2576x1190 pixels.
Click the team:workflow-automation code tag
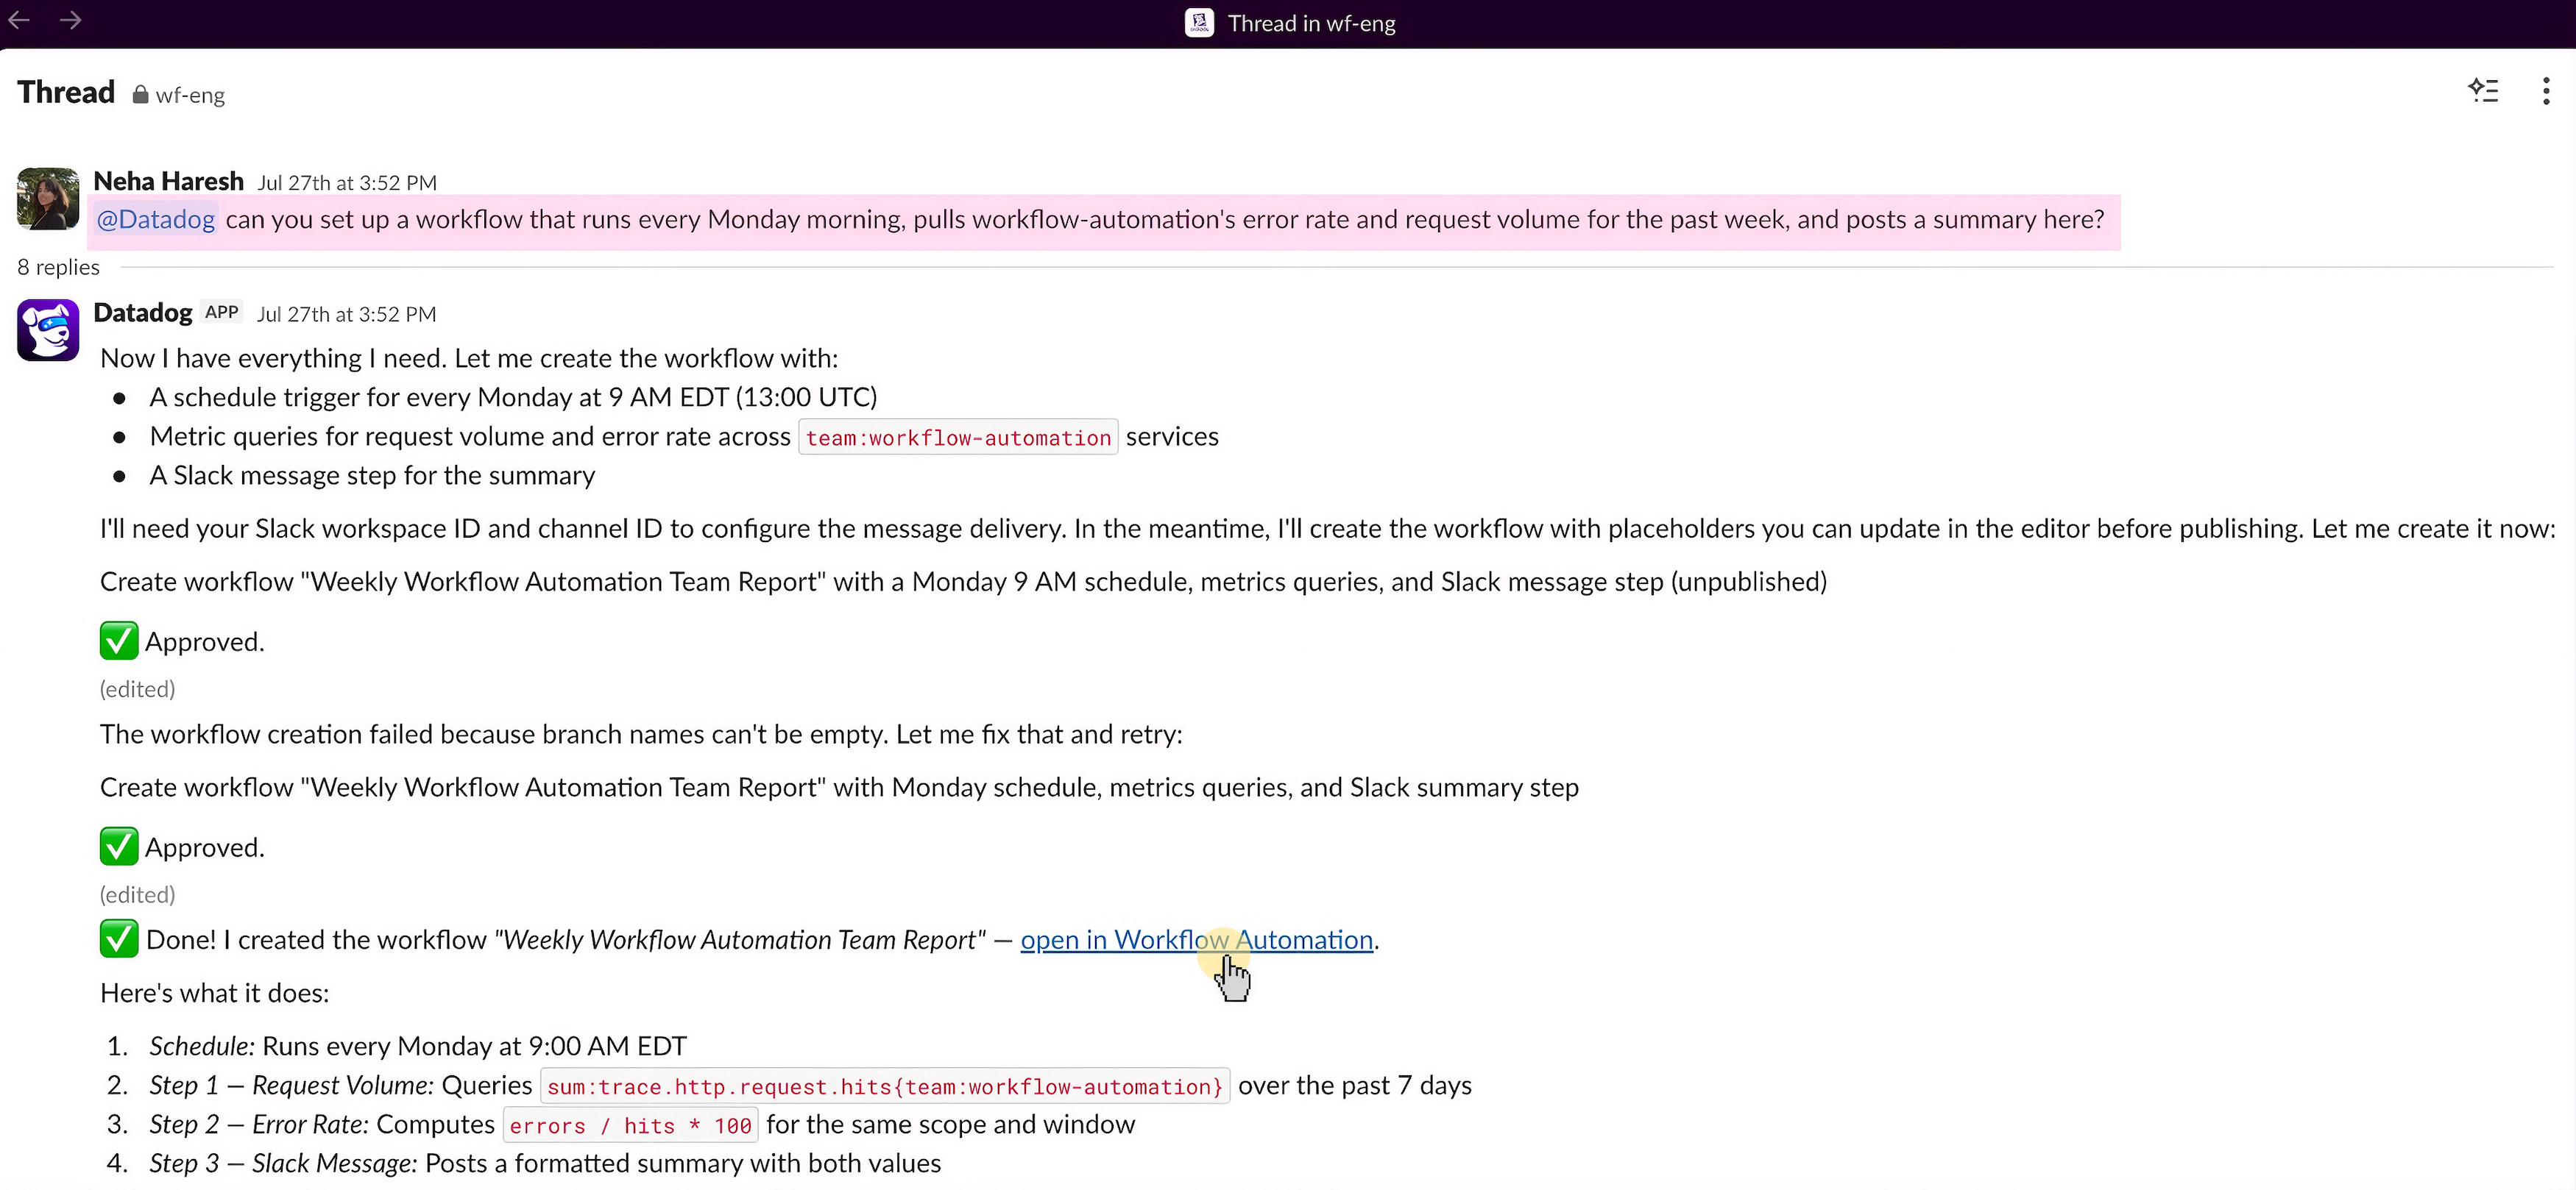958,438
